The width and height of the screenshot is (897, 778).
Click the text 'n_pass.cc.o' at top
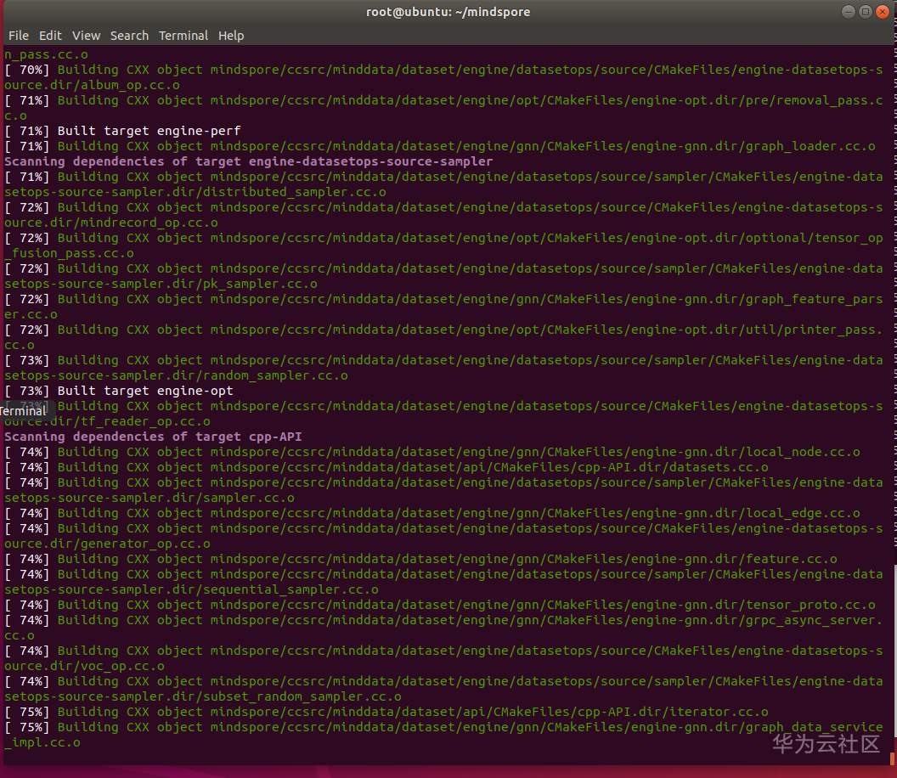tap(47, 55)
